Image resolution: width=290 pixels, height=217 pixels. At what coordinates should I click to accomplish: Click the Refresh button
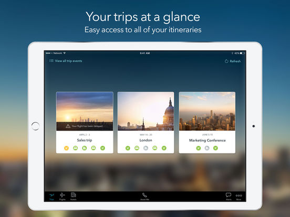point(233,61)
